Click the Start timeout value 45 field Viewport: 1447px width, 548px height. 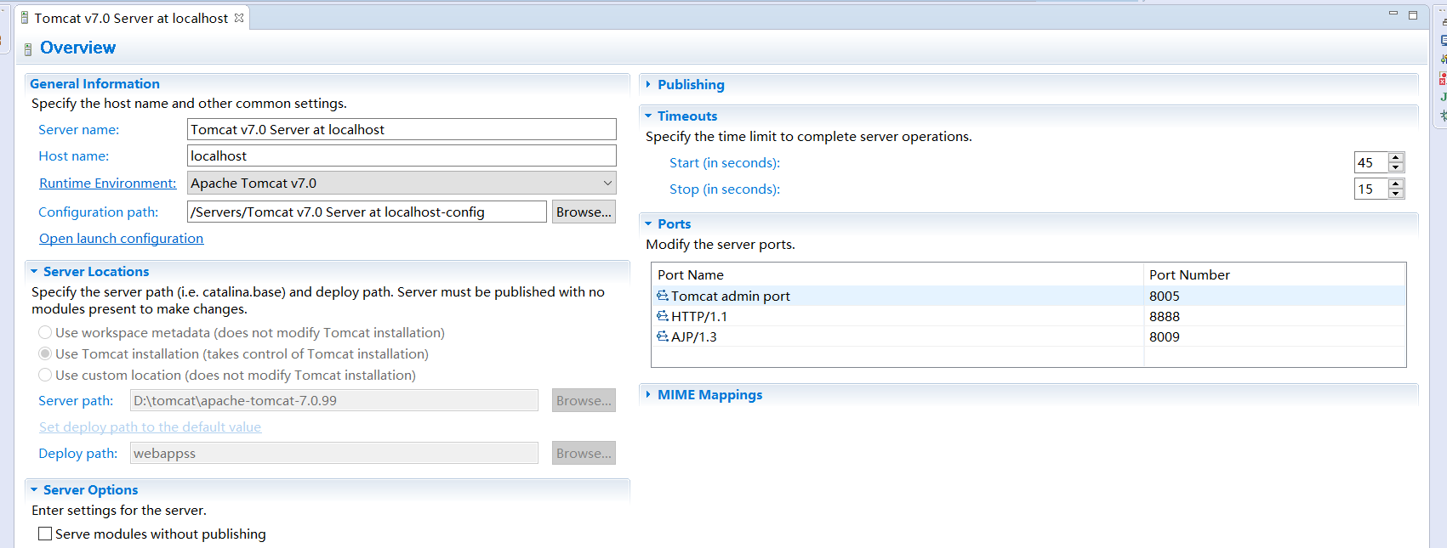coord(1370,162)
